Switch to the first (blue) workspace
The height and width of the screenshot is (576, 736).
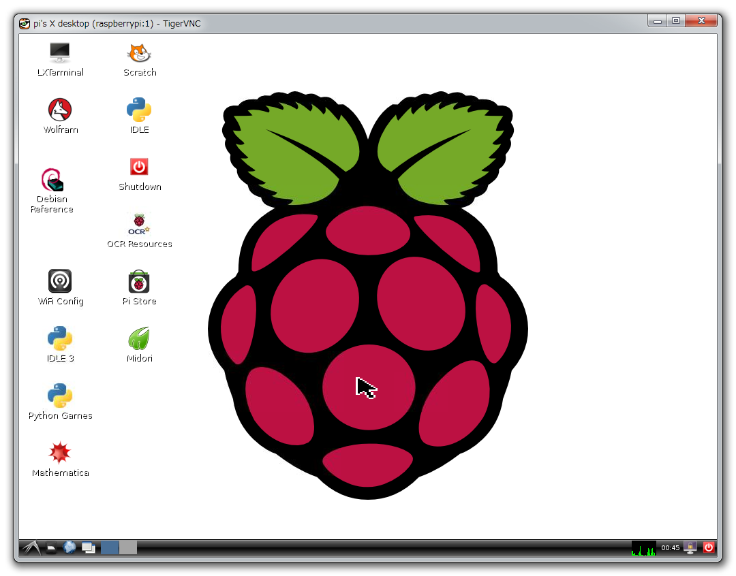tap(110, 547)
